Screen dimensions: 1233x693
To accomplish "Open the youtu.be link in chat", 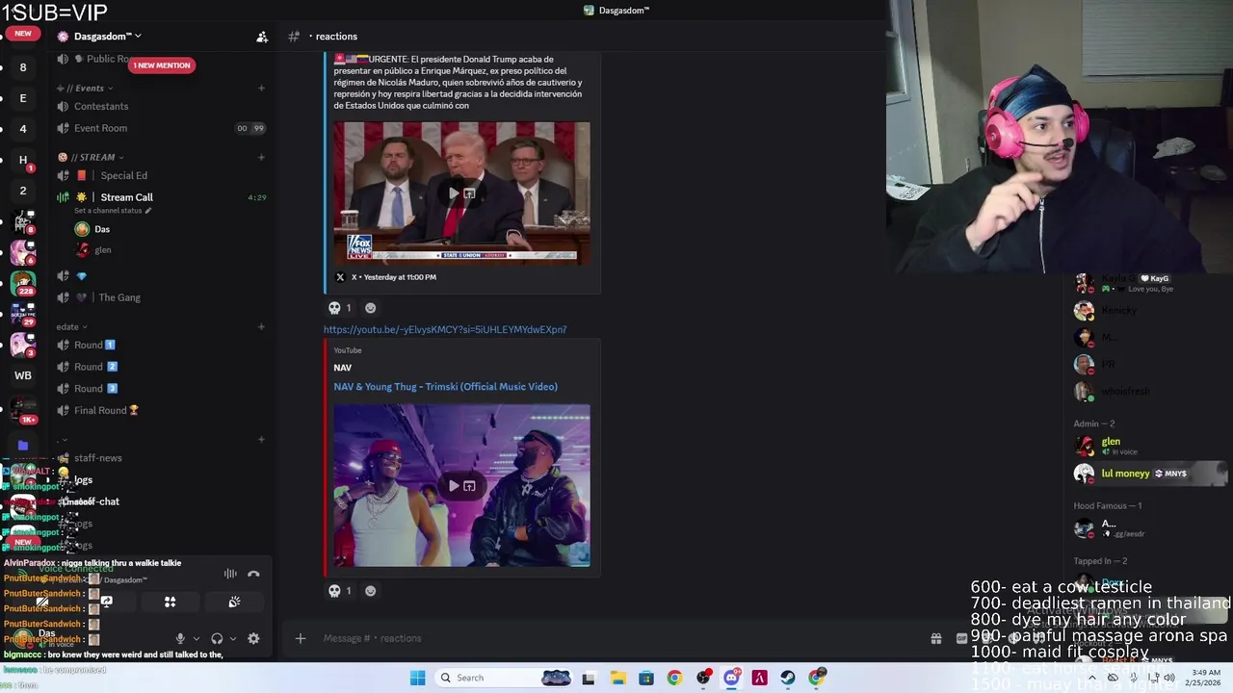I will 445,329.
